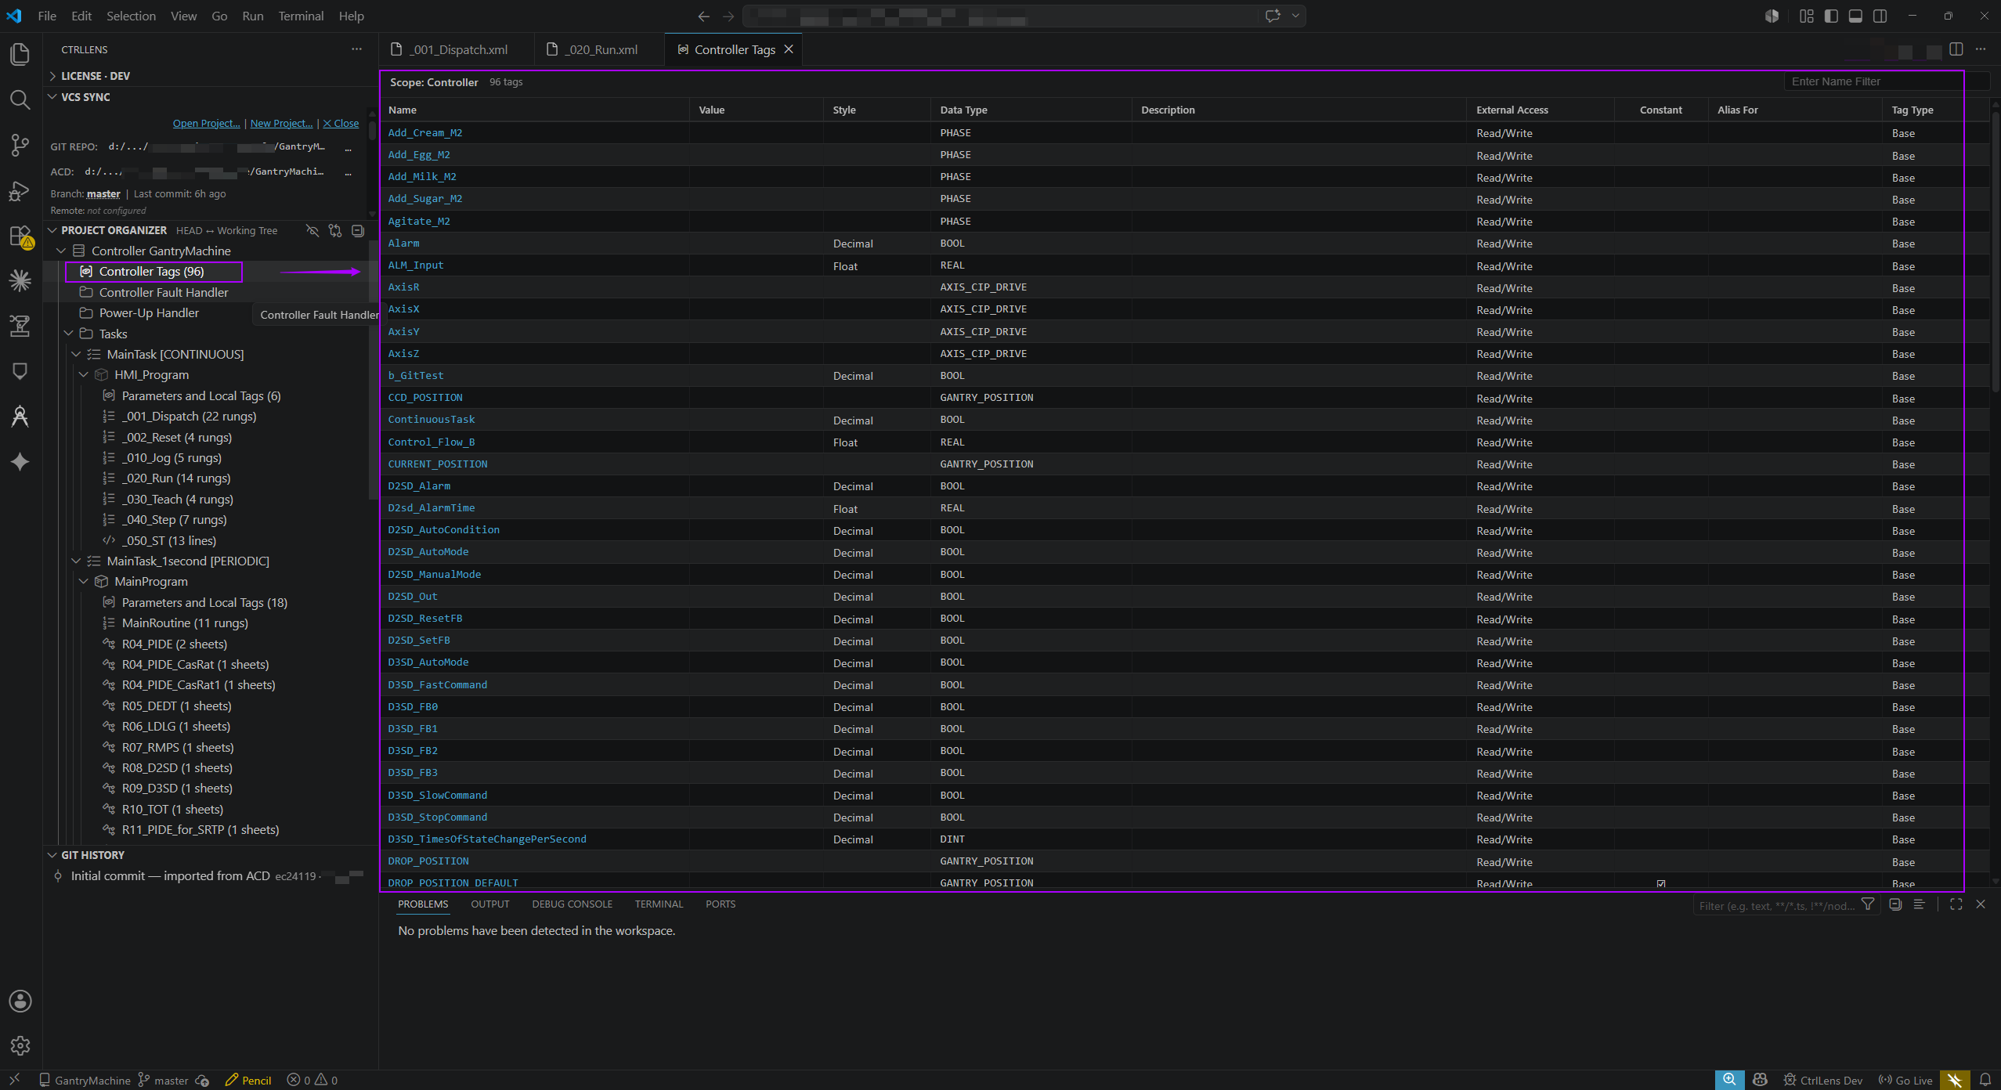This screenshot has width=2001, height=1090.
Task: Open the Manage gear settings menu
Action: pos(20,1045)
